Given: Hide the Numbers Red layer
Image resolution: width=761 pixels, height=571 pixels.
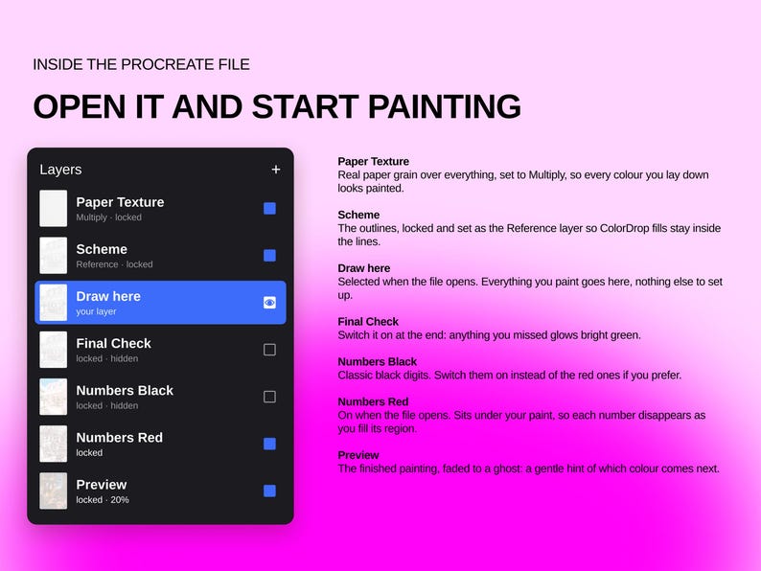Looking at the screenshot, I should (x=270, y=444).
